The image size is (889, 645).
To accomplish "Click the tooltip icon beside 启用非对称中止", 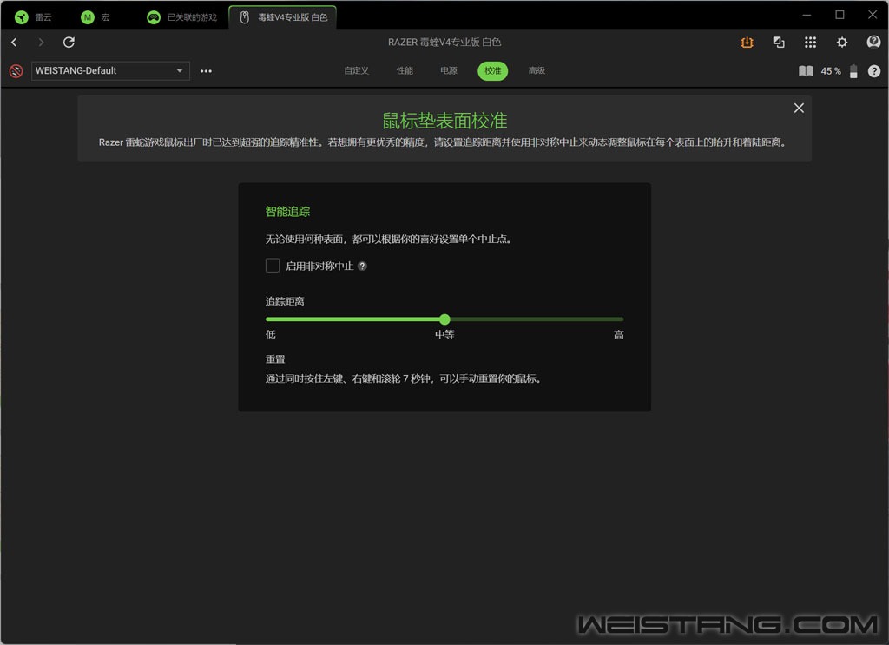I will 363,267.
